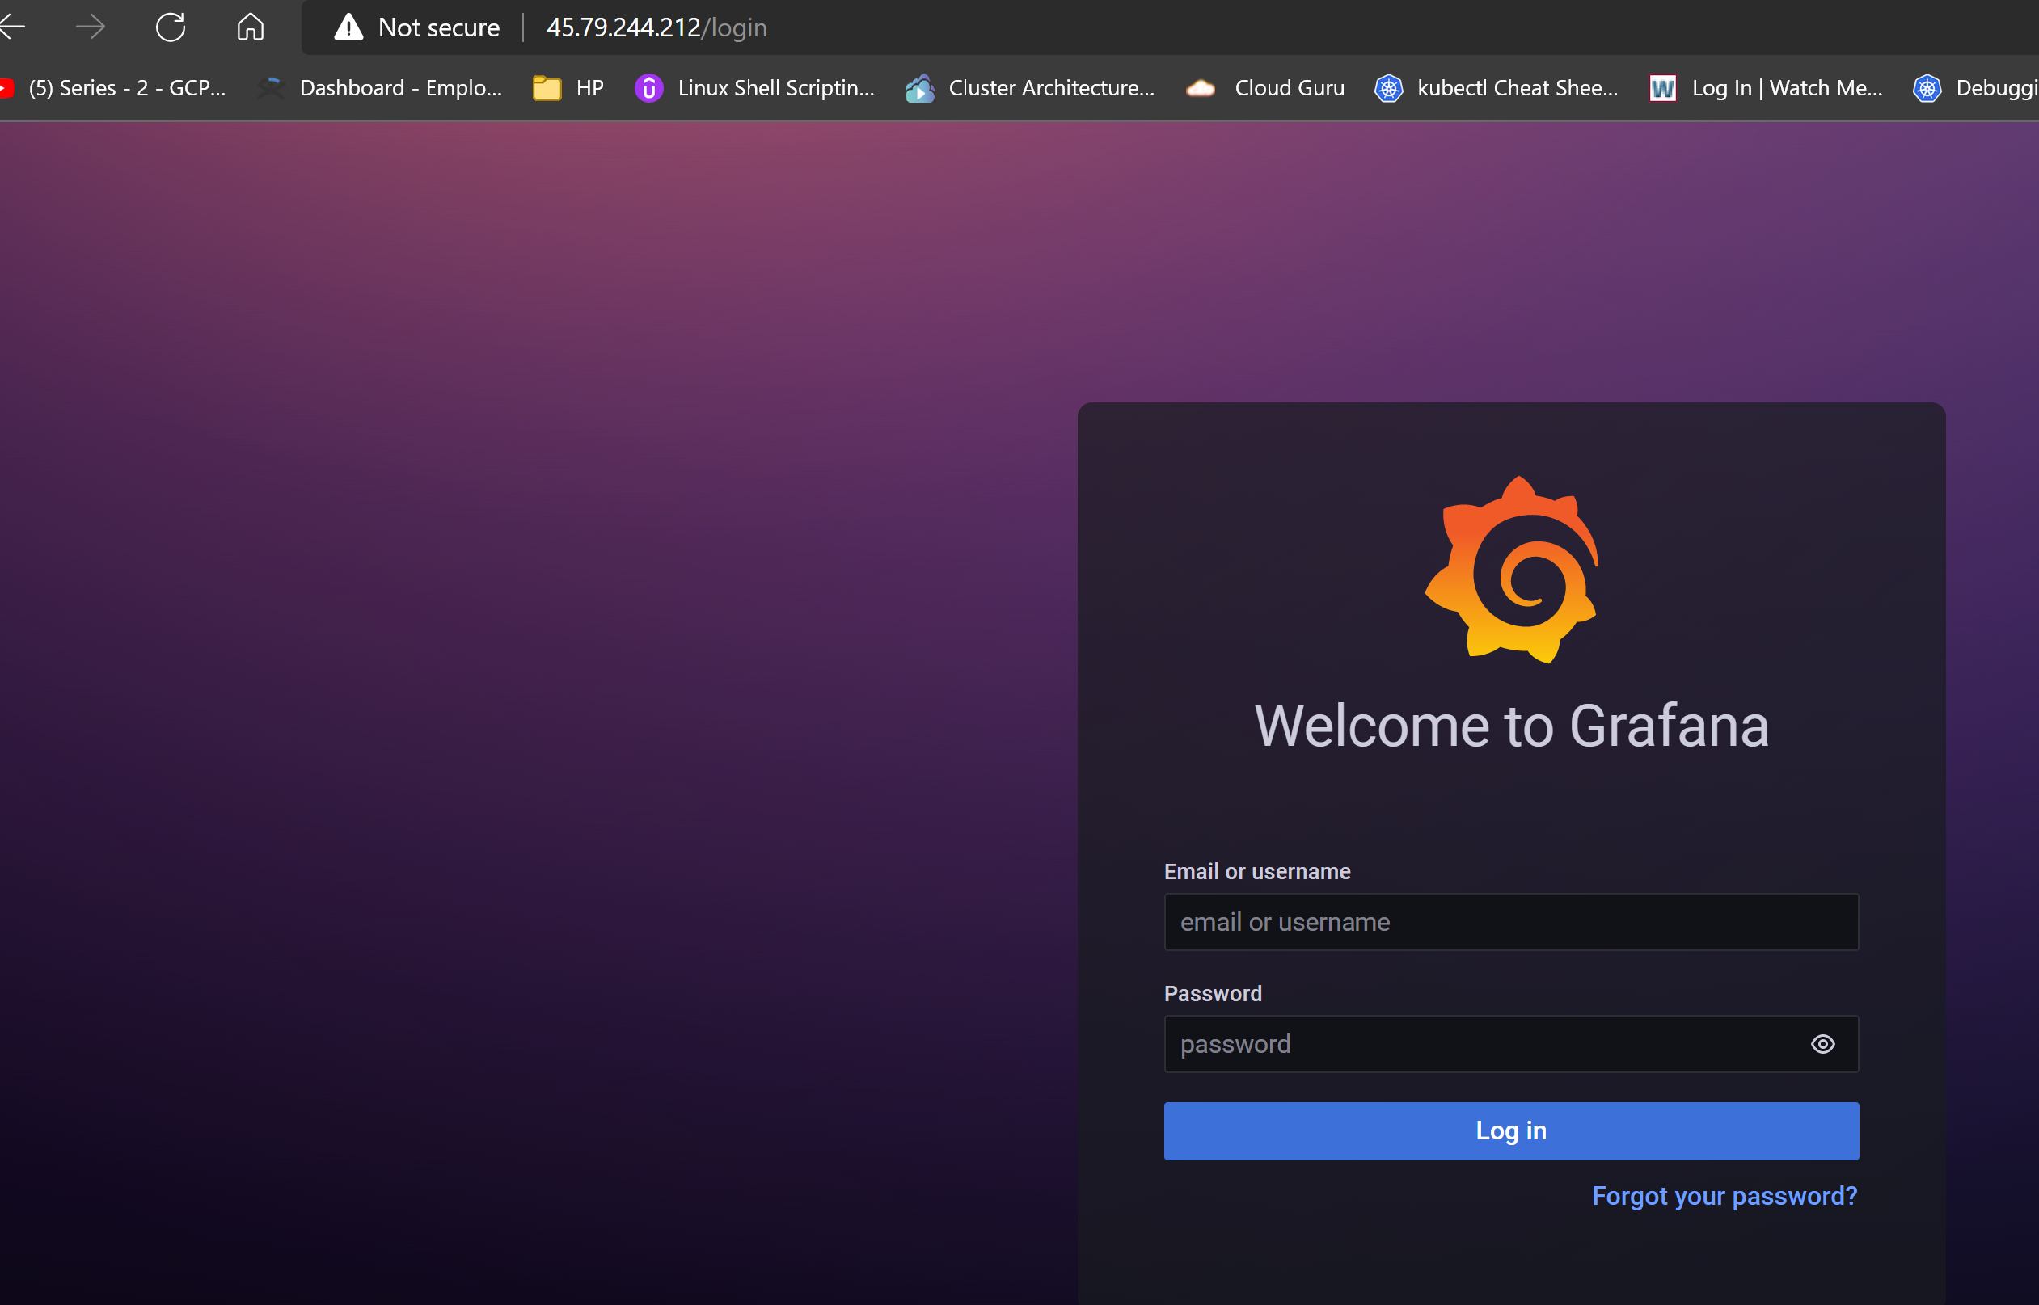The width and height of the screenshot is (2039, 1305).
Task: Click the Log in button
Action: [x=1510, y=1130]
